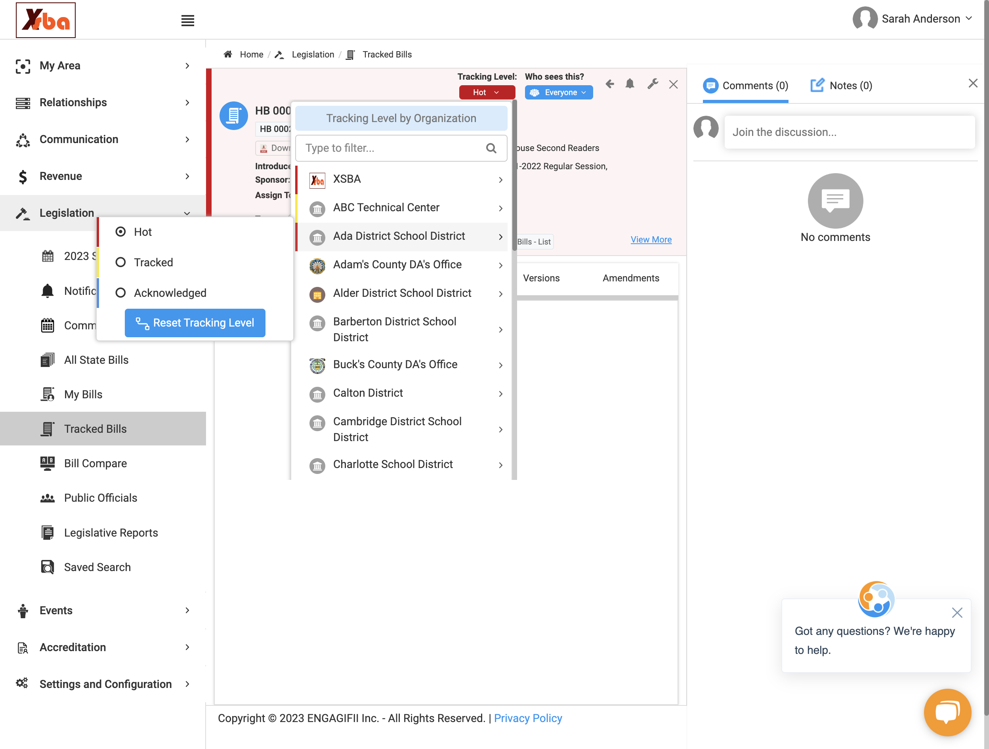The height and width of the screenshot is (749, 989).
Task: Open the Hot tracking level dropdown
Action: coord(487,92)
